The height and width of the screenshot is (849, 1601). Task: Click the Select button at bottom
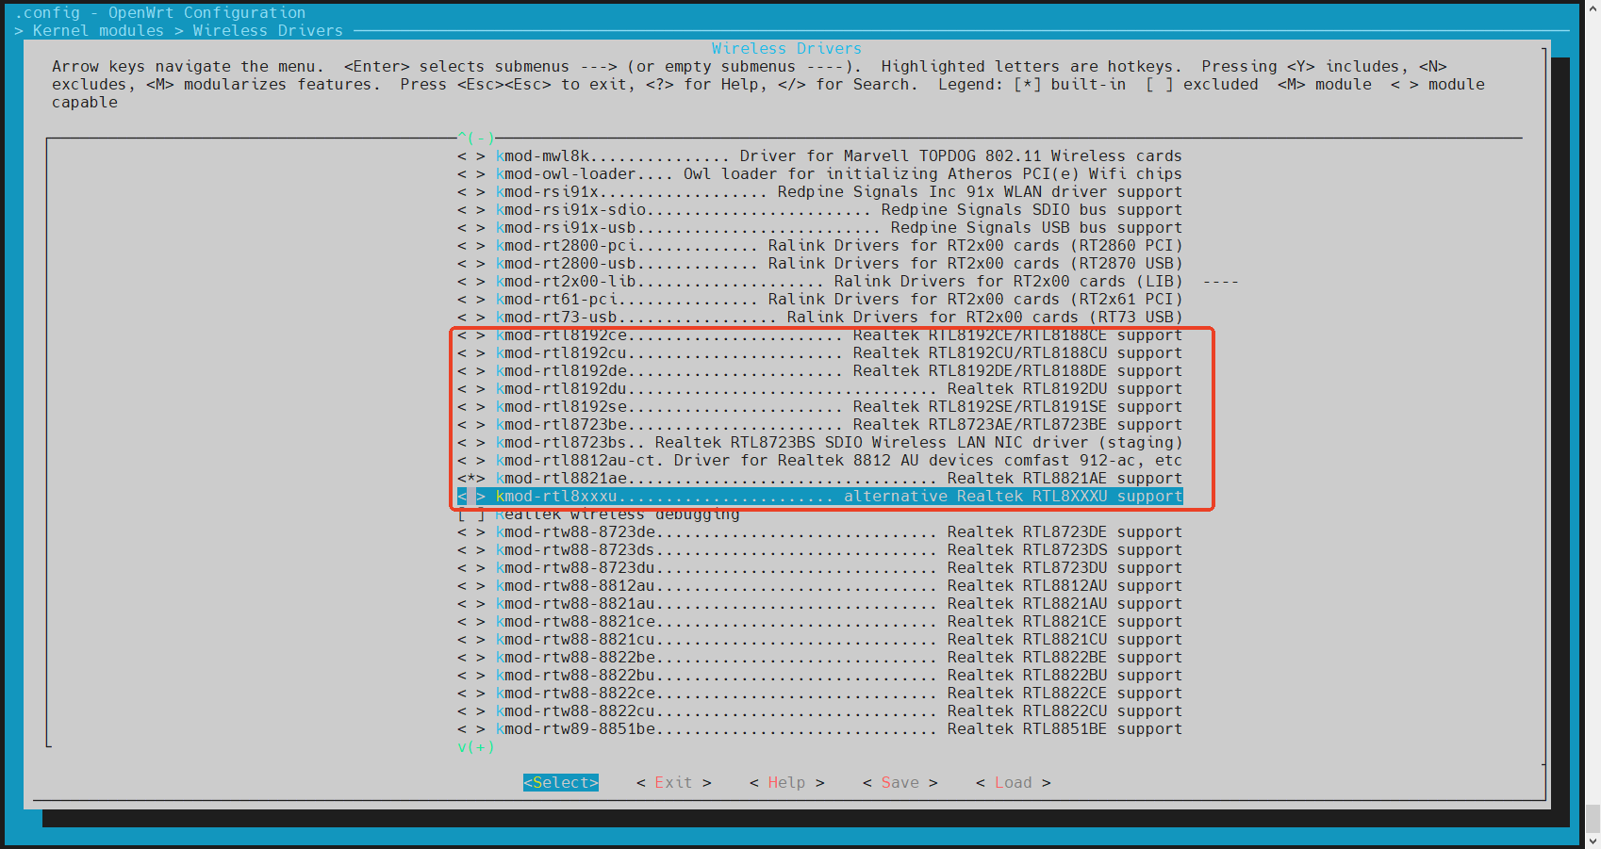pyautogui.click(x=560, y=782)
